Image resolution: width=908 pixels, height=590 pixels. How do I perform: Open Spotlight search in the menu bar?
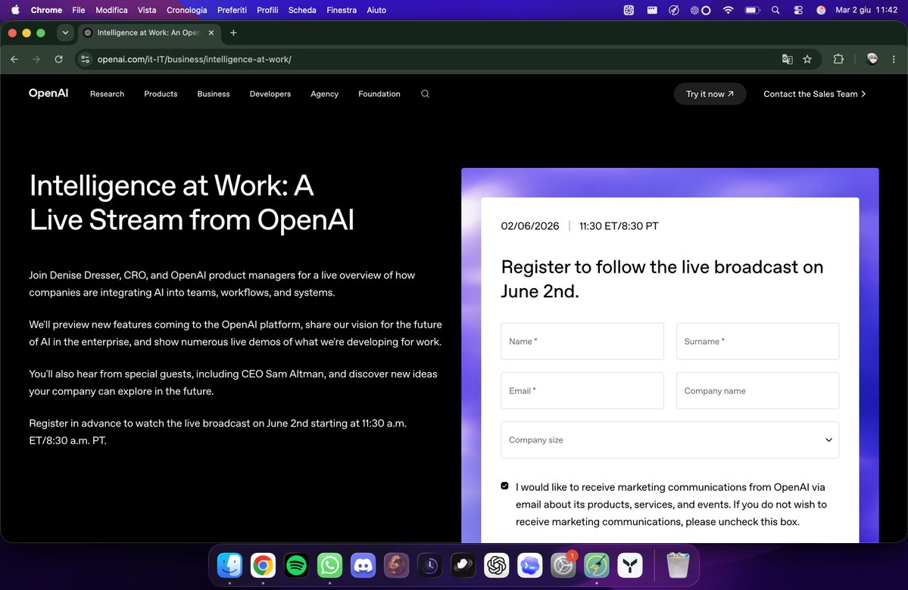click(775, 10)
